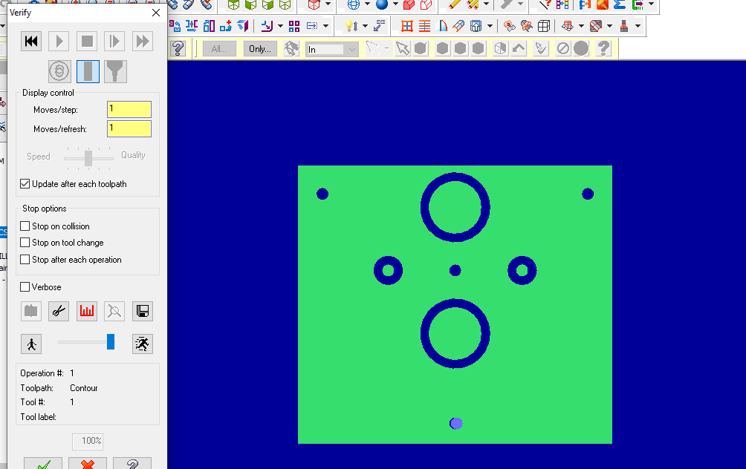Open the red histogram statistics icon
This screenshot has width=746, height=469.
click(x=86, y=311)
